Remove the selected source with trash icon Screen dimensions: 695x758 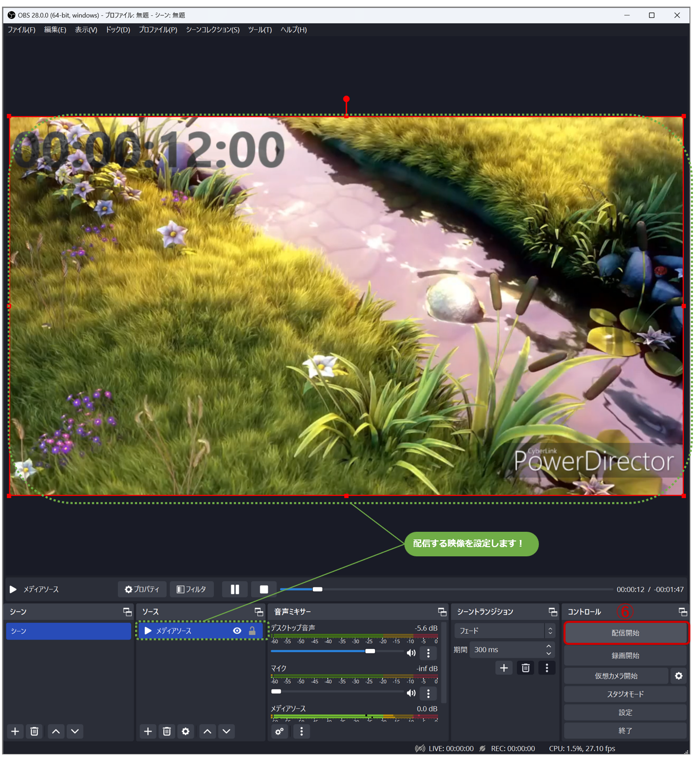coord(167,731)
